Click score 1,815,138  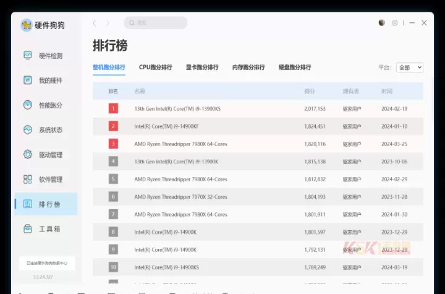pos(315,162)
